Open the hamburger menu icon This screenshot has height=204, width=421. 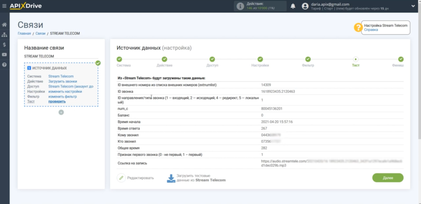click(x=5, y=6)
